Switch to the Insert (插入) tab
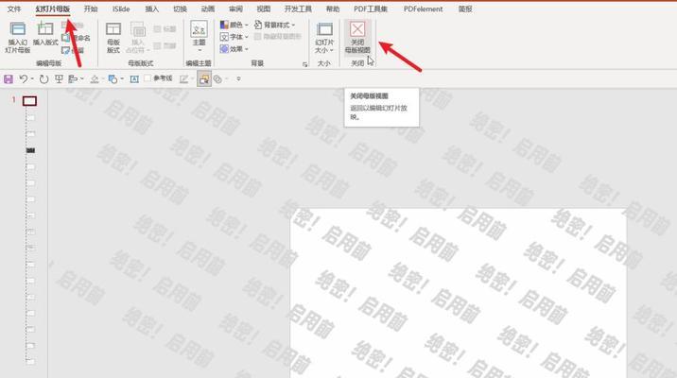 (x=151, y=9)
